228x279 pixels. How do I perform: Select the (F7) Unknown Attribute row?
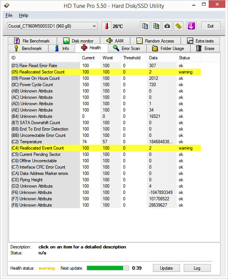coord(106,199)
